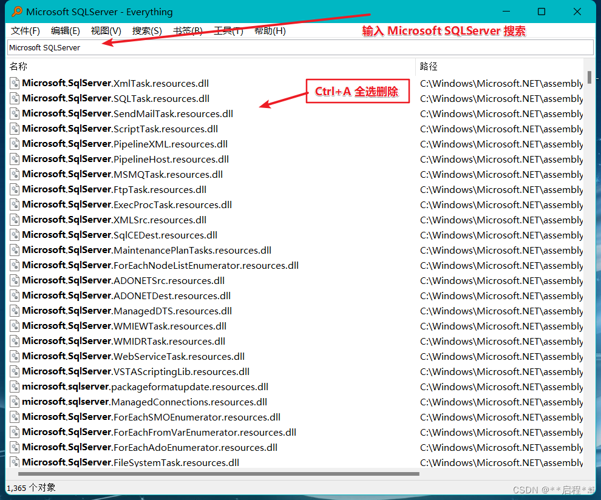Image resolution: width=601 pixels, height=500 pixels.
Task: Select Microsoft.SqlServer.FileSystemTask.resources.dll file name
Action: pyautogui.click(x=131, y=462)
